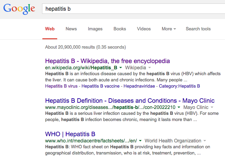The height and width of the screenshot is (160, 225).
Task: Click the en.wikipedia.org/wiki/Hepatitis_B URL text
Action: 81,68
